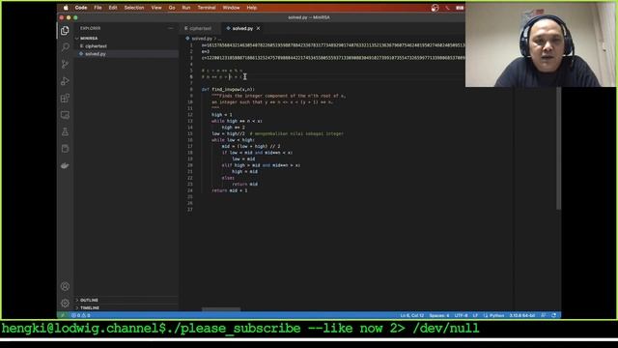Open the Selection menu
618x348 pixels.
pyautogui.click(x=134, y=8)
